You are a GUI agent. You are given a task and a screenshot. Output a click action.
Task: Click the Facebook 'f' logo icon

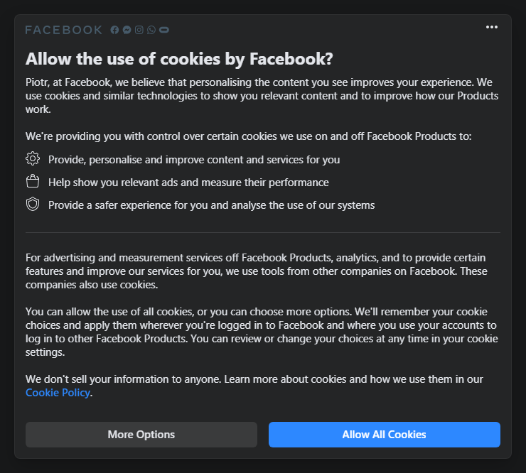114,30
